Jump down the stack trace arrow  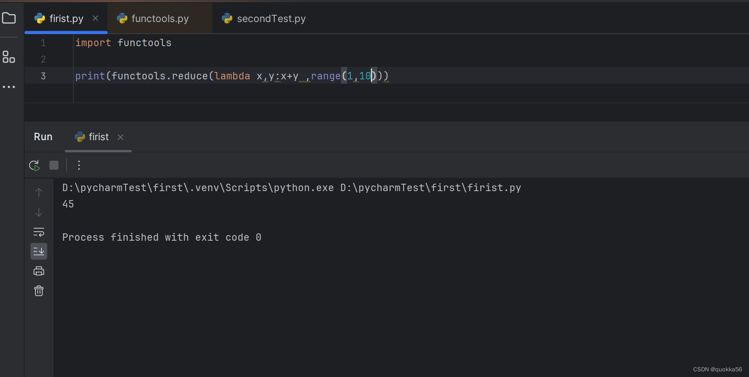tap(39, 212)
